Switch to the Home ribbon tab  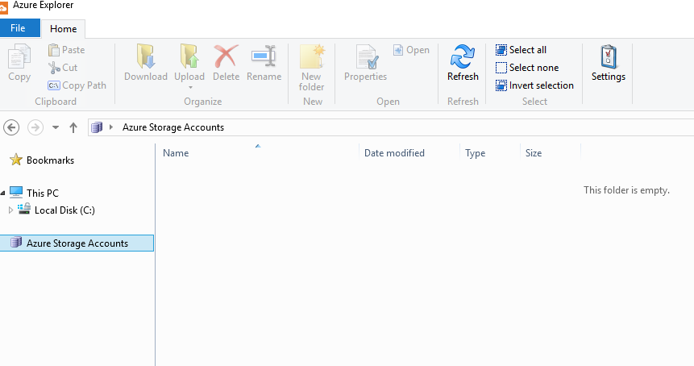coord(64,29)
